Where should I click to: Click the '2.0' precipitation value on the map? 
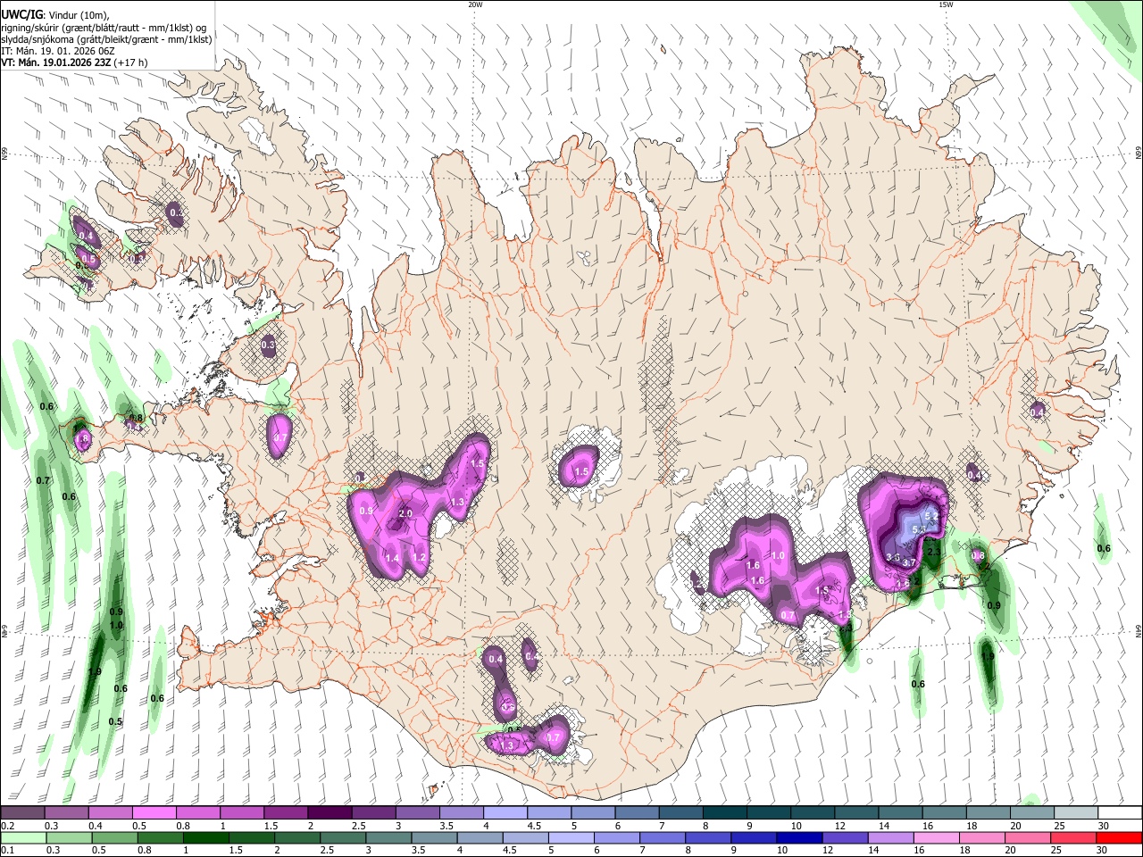pos(405,513)
